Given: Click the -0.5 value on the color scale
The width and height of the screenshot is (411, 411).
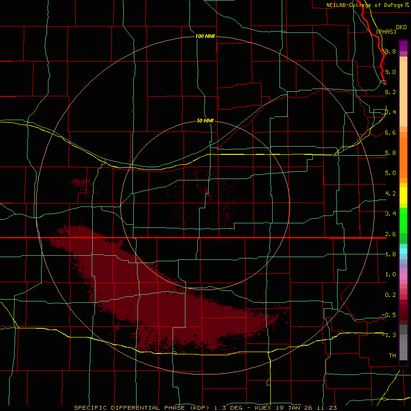Looking at the screenshot, I should [x=389, y=315].
